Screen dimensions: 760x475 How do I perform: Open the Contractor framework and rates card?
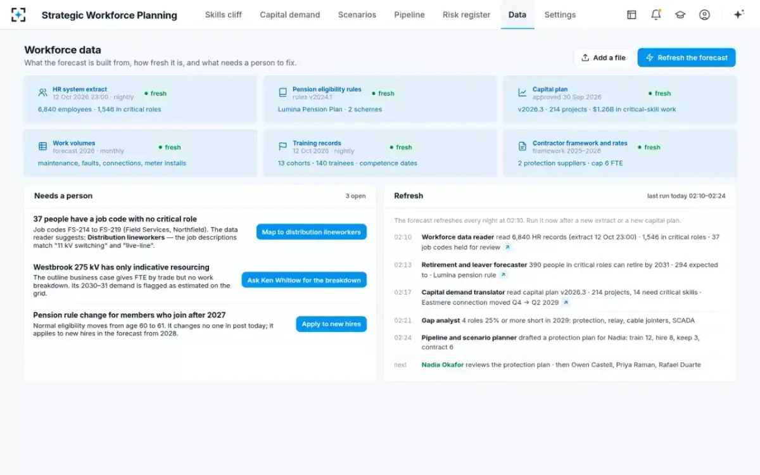(620, 153)
